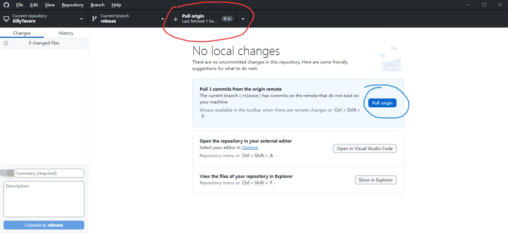Click the '0 changed files' label

44,43
